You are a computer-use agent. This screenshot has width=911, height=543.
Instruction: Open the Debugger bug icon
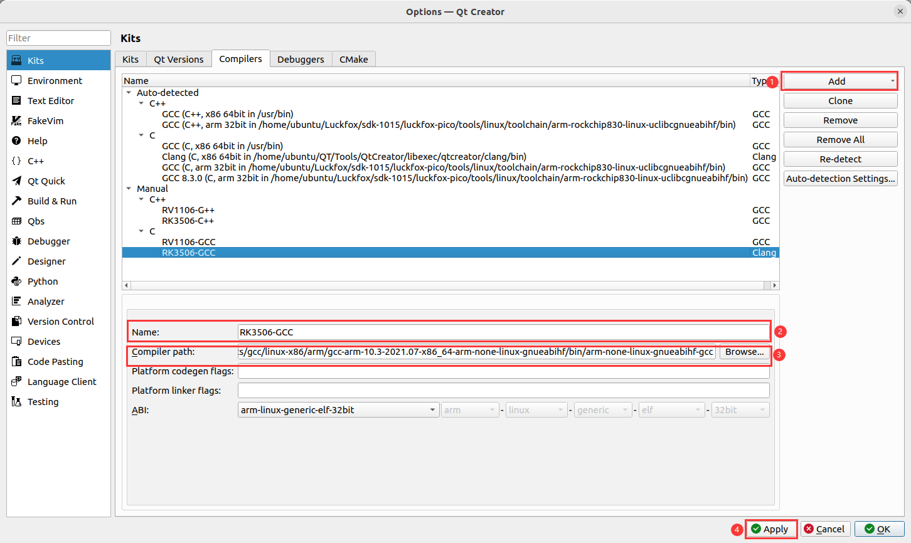(16, 241)
